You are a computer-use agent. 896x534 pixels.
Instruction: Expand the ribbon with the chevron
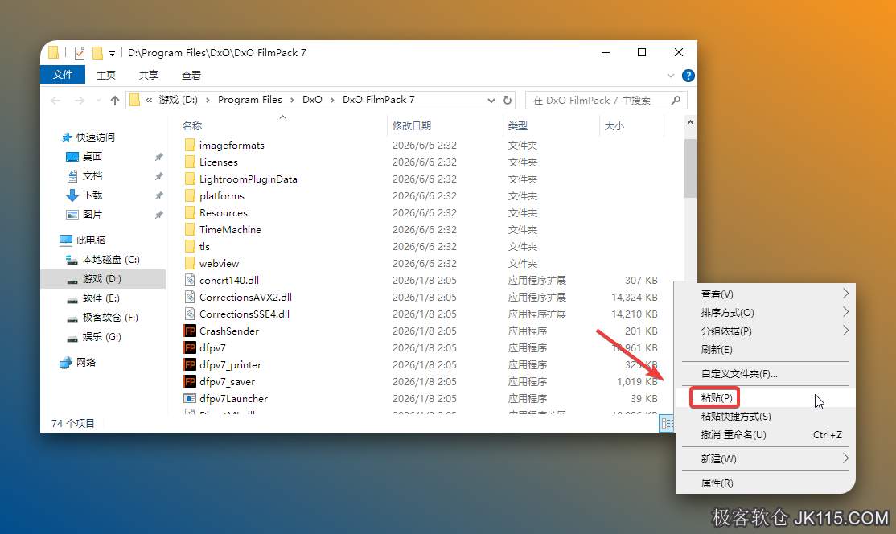[671, 76]
